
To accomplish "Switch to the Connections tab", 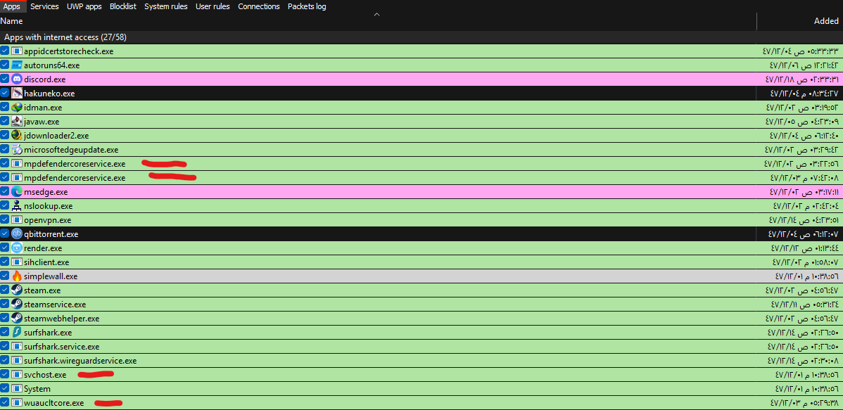I will (x=258, y=6).
